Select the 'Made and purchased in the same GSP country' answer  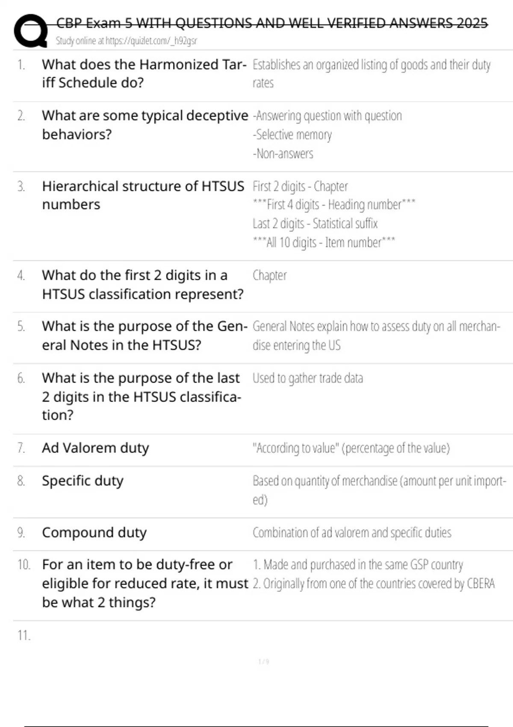click(x=358, y=565)
